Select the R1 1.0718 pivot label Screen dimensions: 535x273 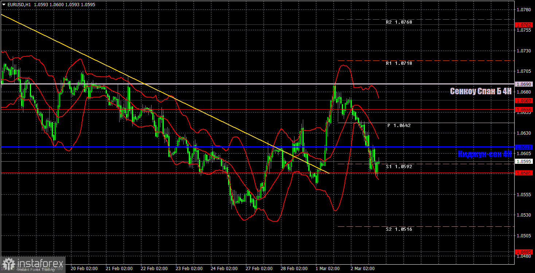click(x=399, y=63)
